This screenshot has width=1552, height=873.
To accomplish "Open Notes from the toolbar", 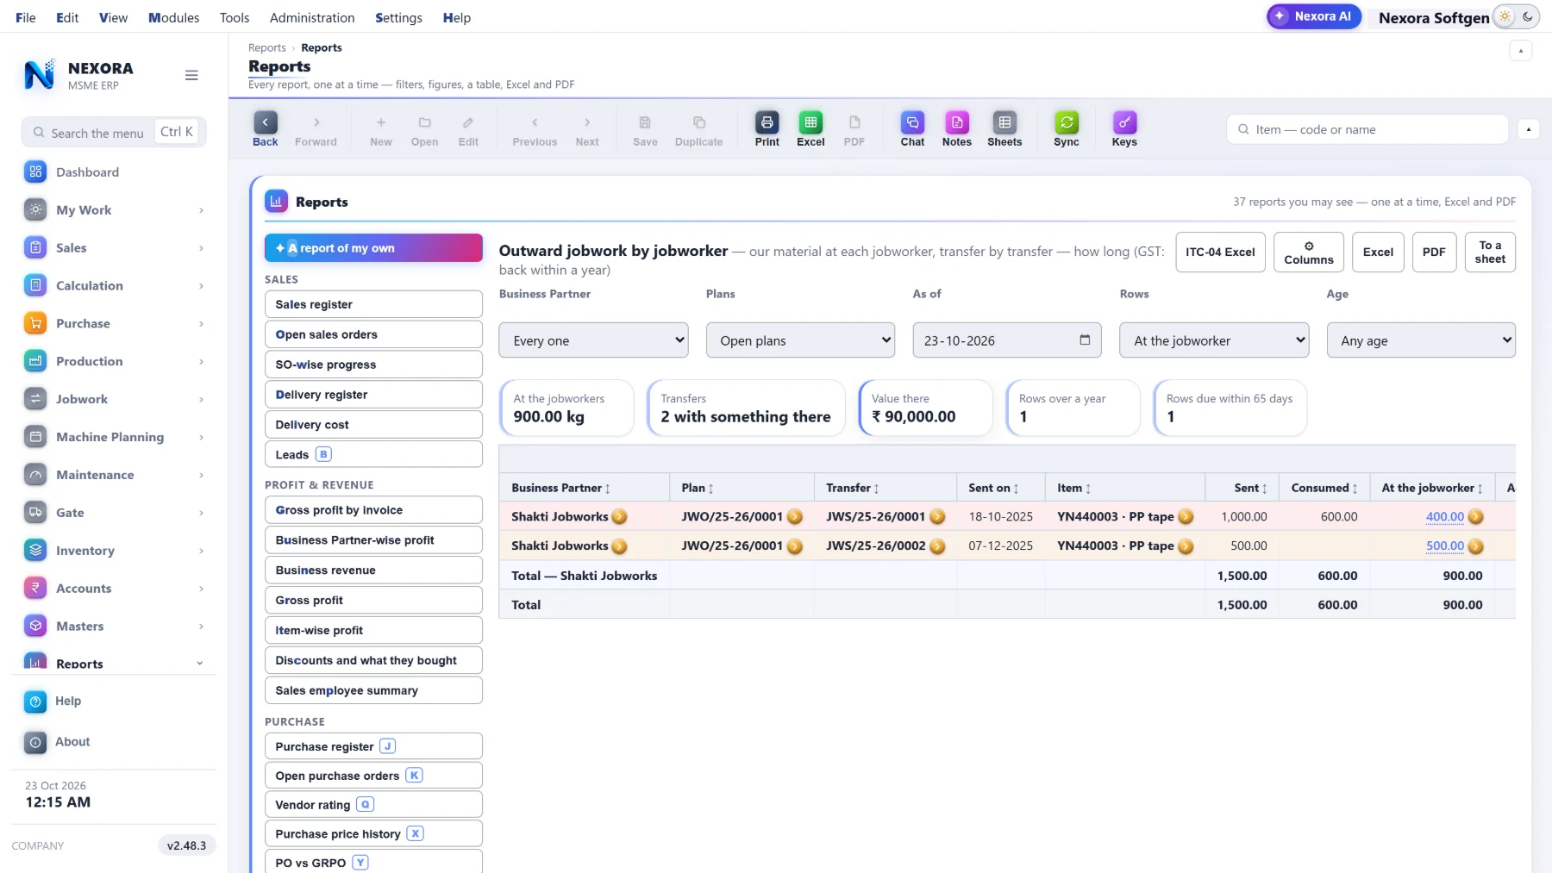I will pyautogui.click(x=956, y=129).
